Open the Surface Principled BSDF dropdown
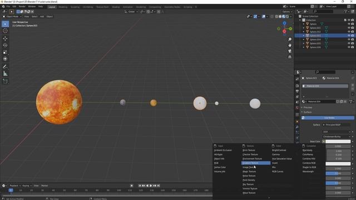This screenshot has height=200, width=356. click(x=336, y=125)
